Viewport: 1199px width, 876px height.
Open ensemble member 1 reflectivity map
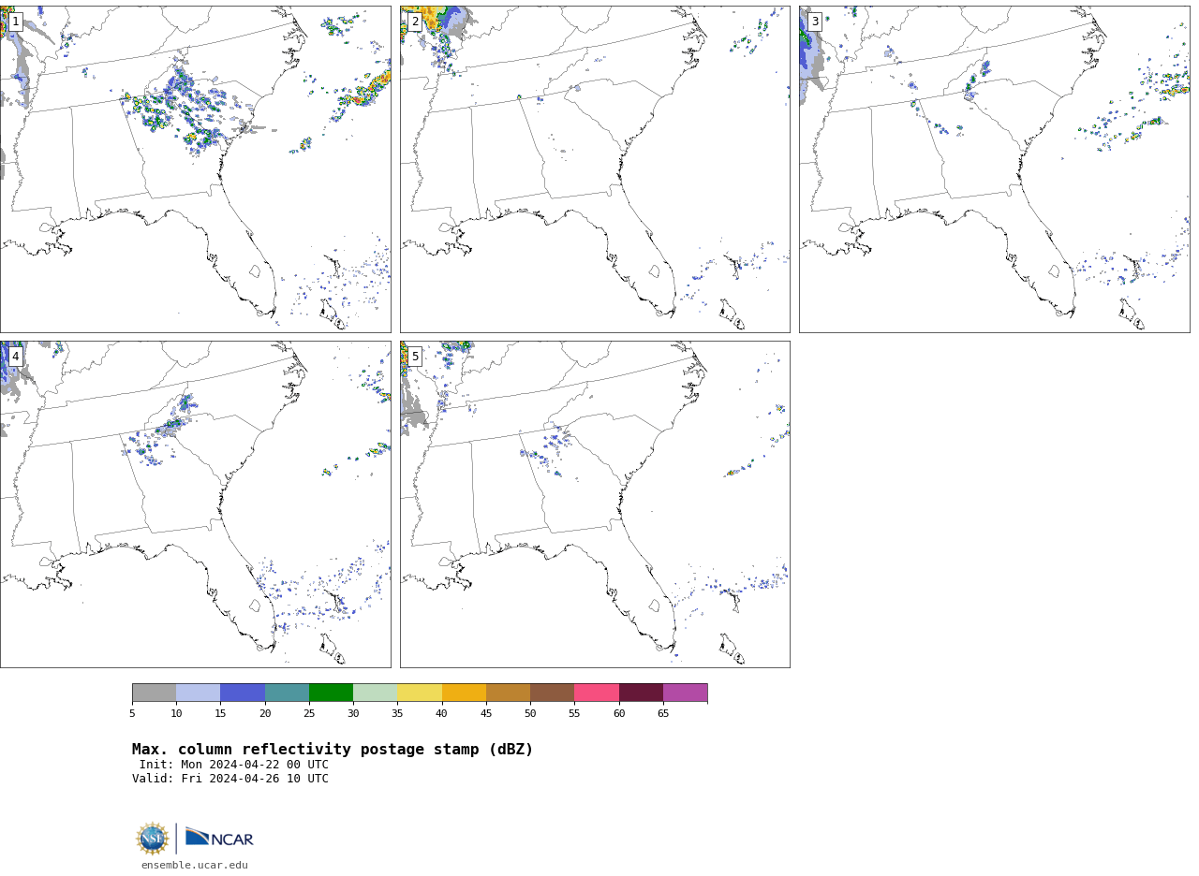coord(195,169)
